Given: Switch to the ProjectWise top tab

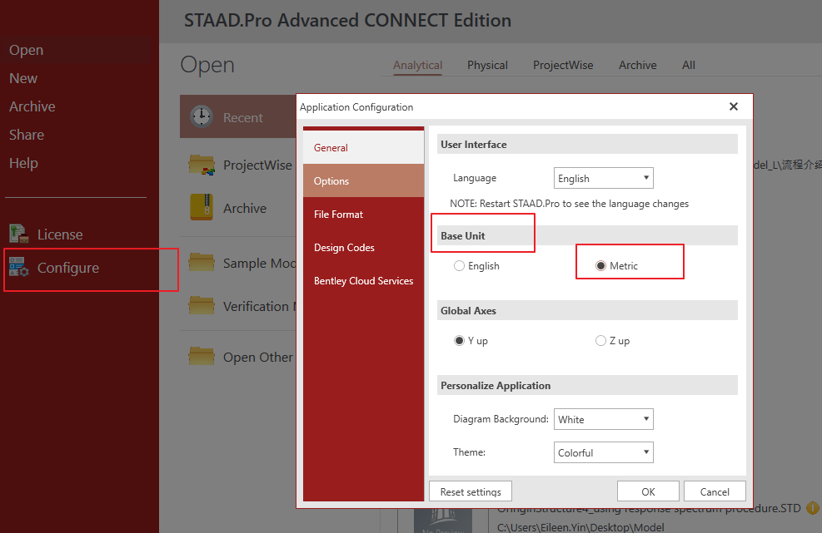Looking at the screenshot, I should [x=563, y=65].
